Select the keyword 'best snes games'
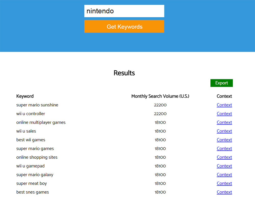Screen dimensions: 255x197 click(x=33, y=192)
